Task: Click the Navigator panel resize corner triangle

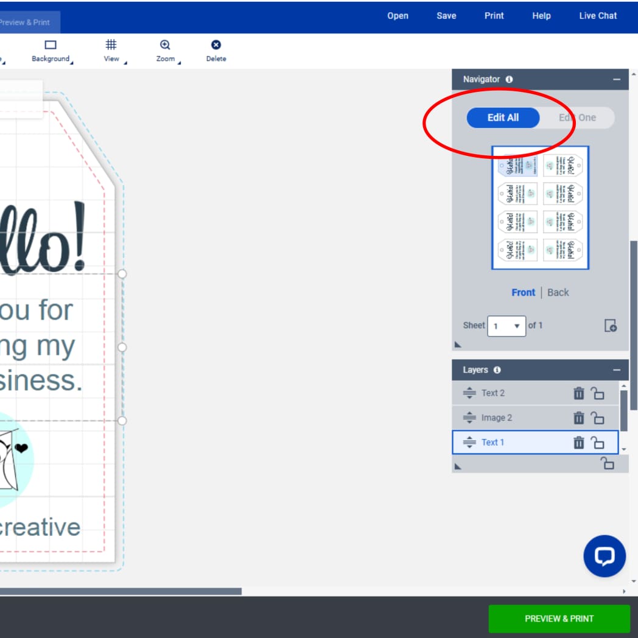Action: pyautogui.click(x=458, y=344)
